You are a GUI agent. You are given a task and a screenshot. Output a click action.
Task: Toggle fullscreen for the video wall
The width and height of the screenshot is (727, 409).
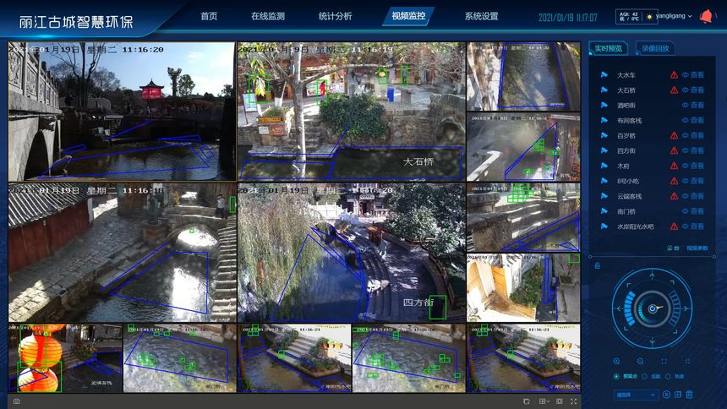click(x=573, y=401)
